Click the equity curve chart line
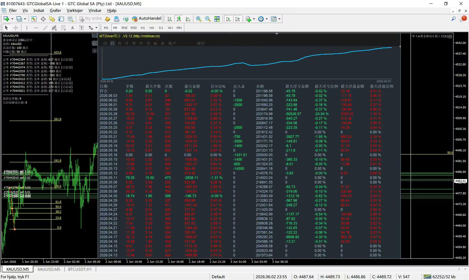 click(x=248, y=64)
